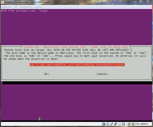Select the sdb 12.8GB VBOX_HARDDISK entry
This screenshot has height=127, width=153.
pyautogui.click(x=77, y=65)
